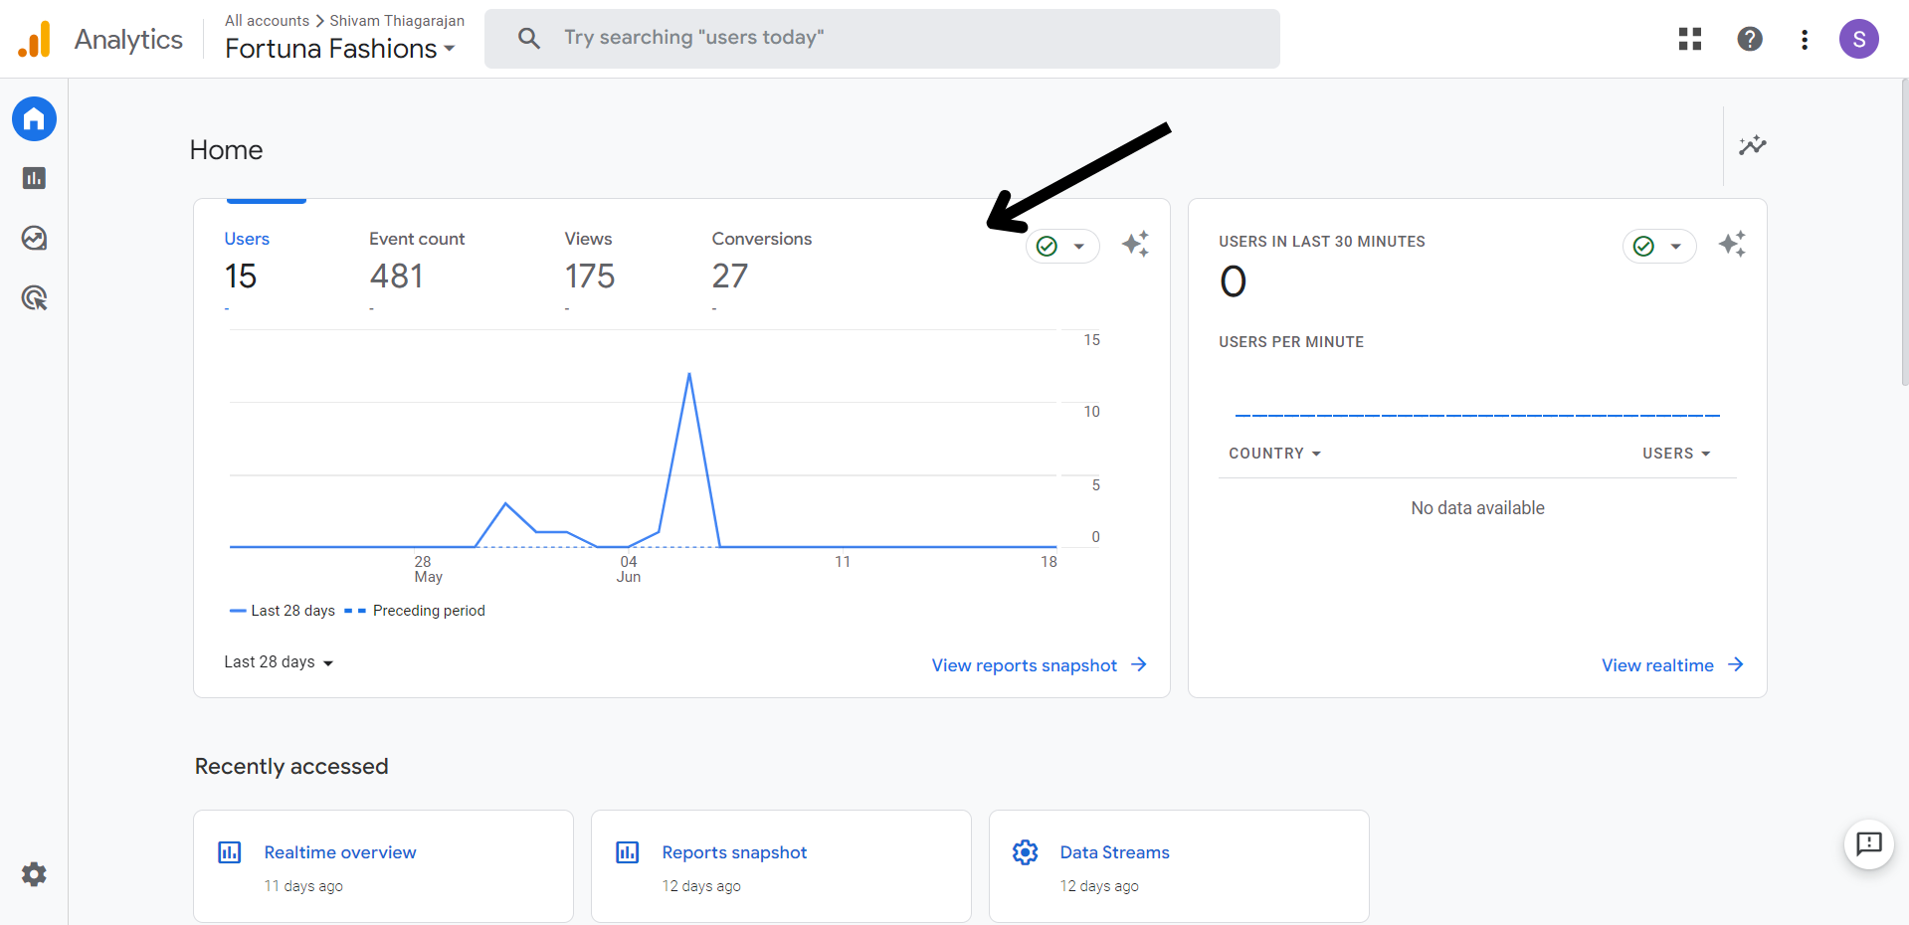Viewport: 1909px width, 925px height.
Task: Click the 28 May axis label
Action: pyautogui.click(x=428, y=569)
